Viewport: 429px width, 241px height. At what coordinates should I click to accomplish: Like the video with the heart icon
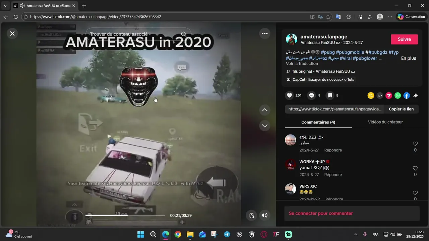(x=290, y=95)
